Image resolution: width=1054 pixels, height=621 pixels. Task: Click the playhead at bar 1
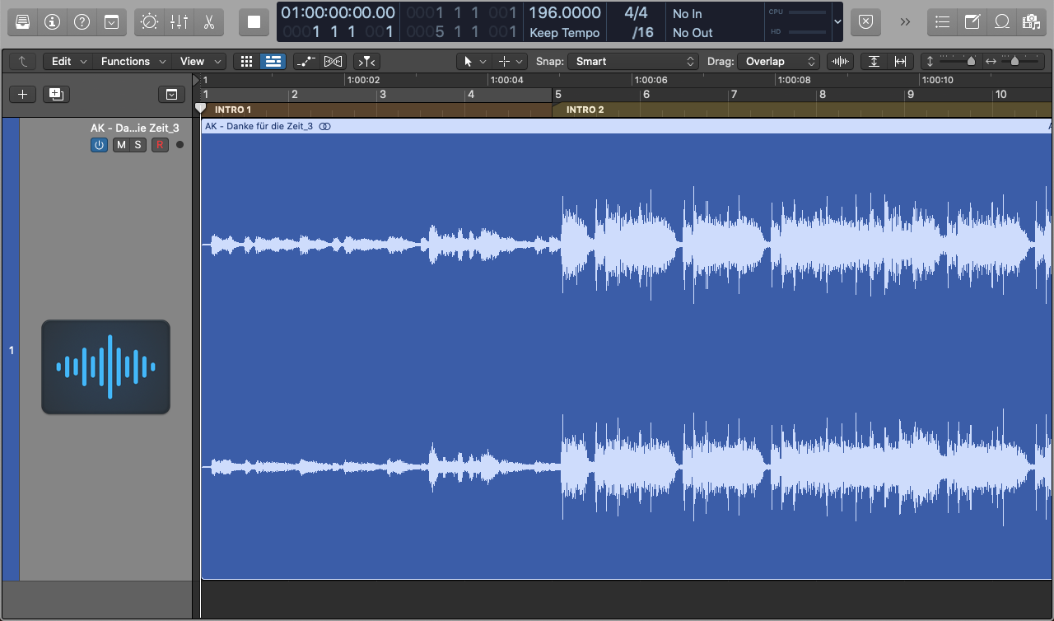200,107
